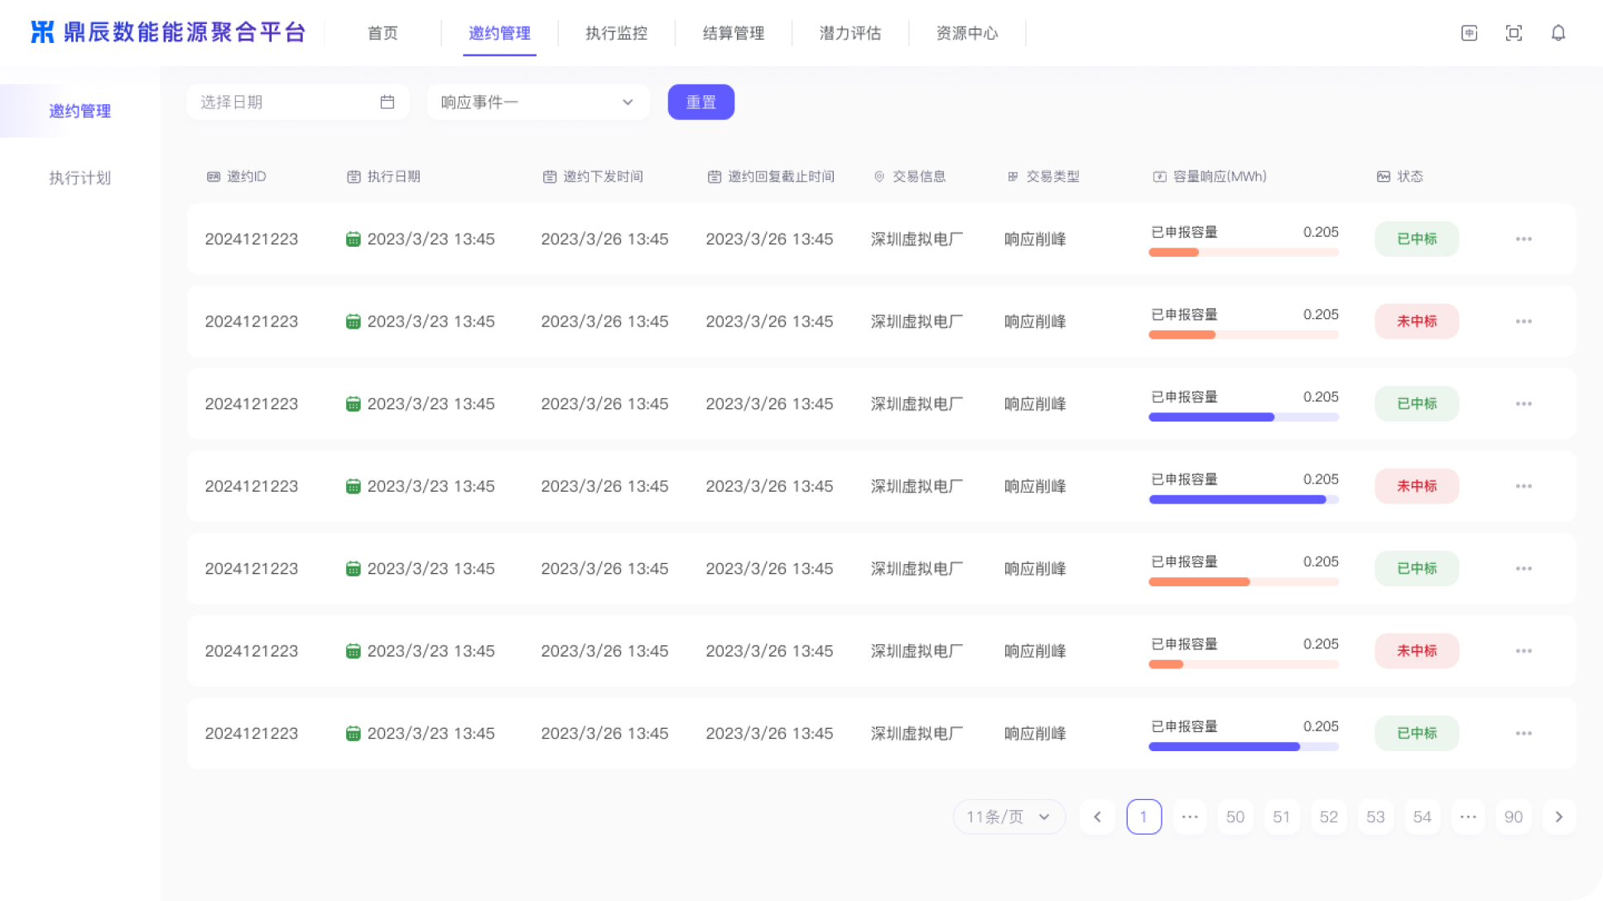The width and height of the screenshot is (1603, 901).
Task: Open the 首页 tab
Action: [x=383, y=33]
